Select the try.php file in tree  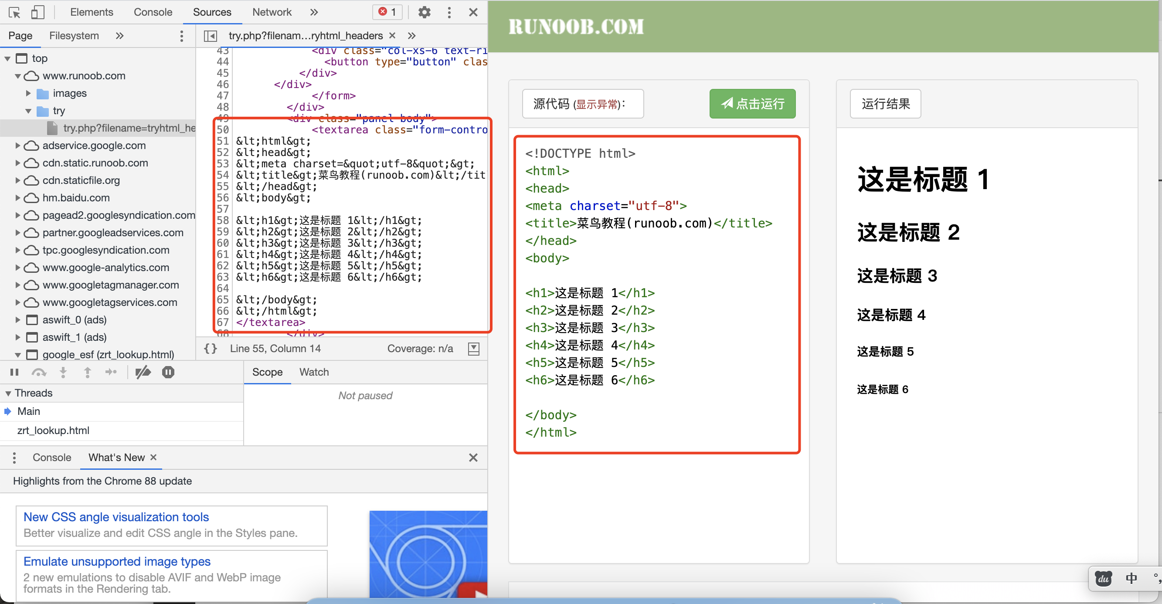point(129,128)
